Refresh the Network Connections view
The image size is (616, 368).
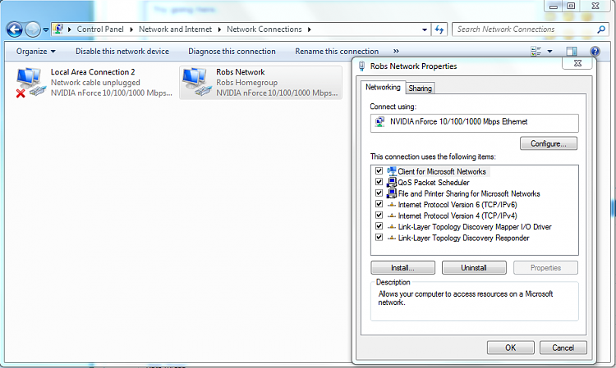pos(439,30)
